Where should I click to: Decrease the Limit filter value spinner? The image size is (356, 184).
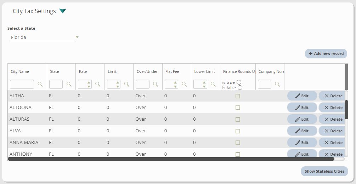click(x=118, y=86)
